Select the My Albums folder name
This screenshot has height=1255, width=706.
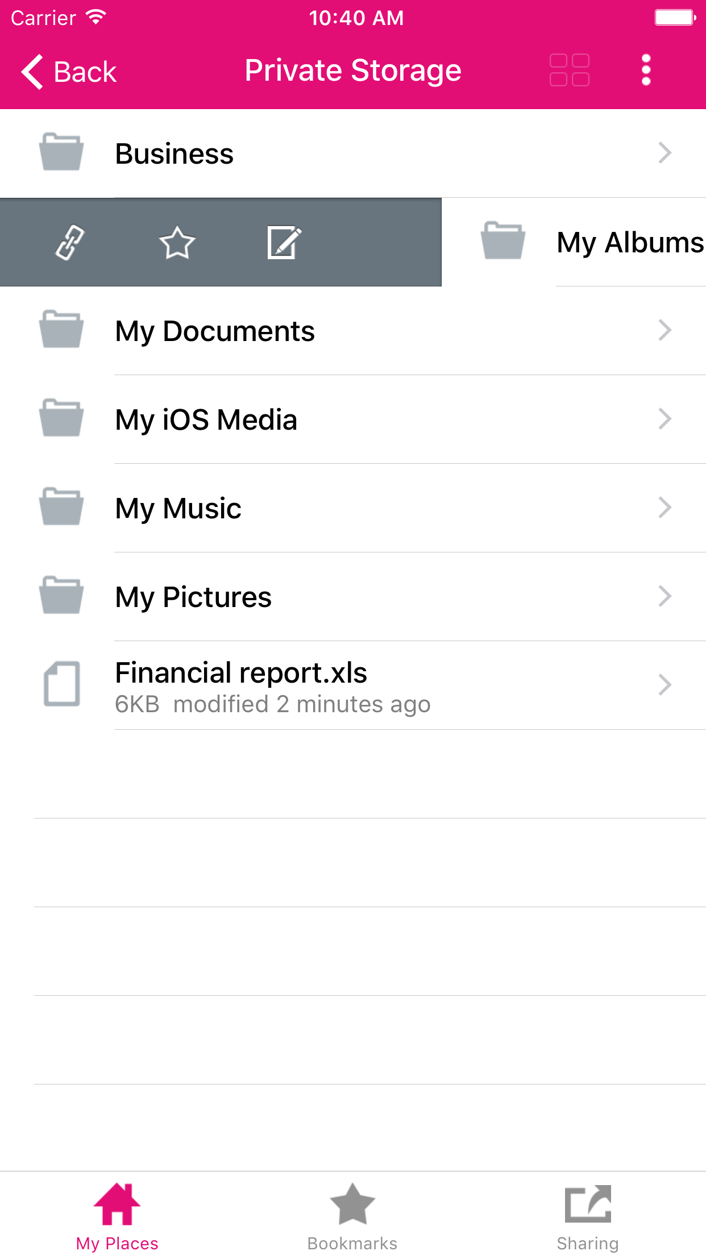tap(630, 243)
